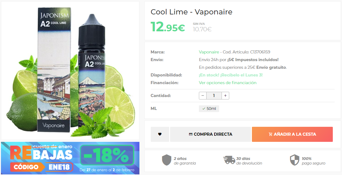
Task: Click the delivery truck returns icon
Action: pyautogui.click(x=229, y=160)
